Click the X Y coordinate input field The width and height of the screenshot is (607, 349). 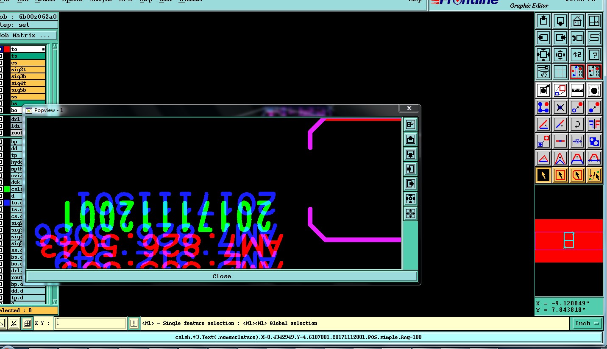click(x=91, y=323)
